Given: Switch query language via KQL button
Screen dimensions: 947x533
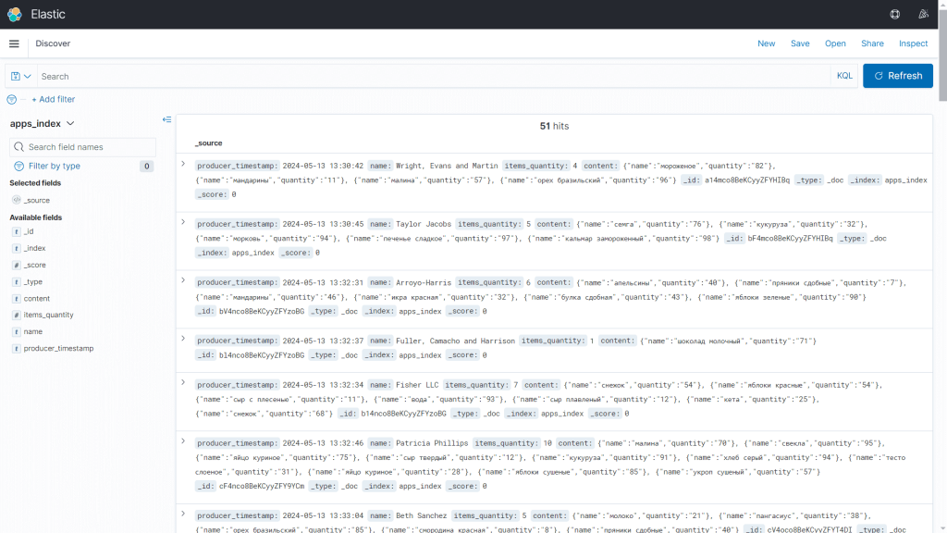Looking at the screenshot, I should click(x=844, y=76).
